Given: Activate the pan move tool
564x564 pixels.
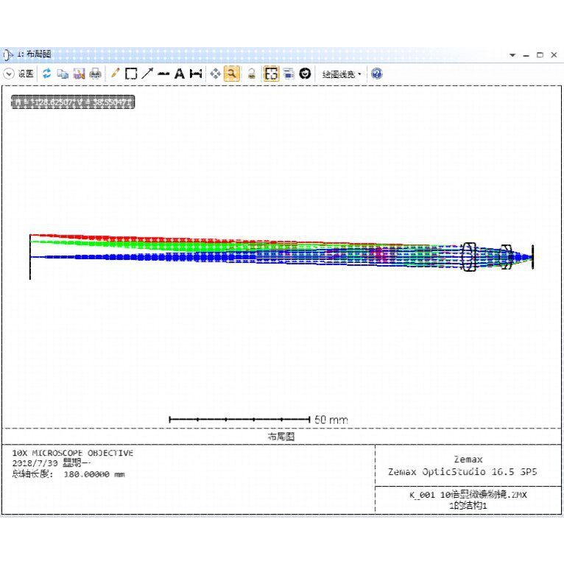Looking at the screenshot, I should click(216, 74).
